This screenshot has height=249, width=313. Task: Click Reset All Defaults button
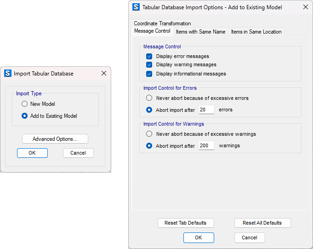tap(262, 223)
